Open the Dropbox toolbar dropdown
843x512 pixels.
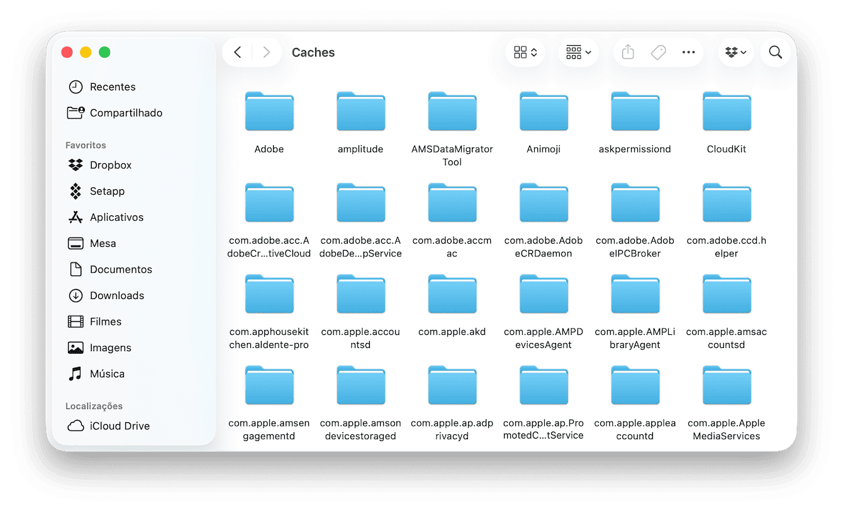coord(736,52)
